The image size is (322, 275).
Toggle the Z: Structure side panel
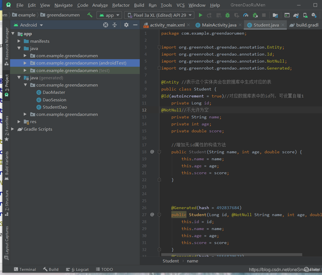[7, 203]
